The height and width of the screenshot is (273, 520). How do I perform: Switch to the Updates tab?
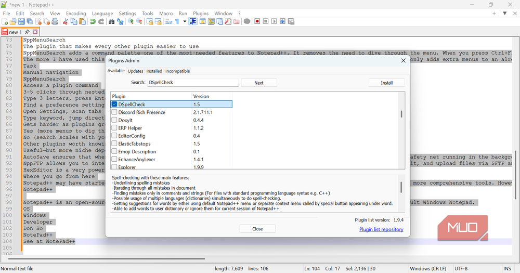(135, 71)
